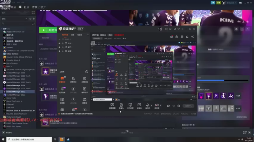Select the second scene tab in companion
The height and width of the screenshot is (142, 254).
pos(73,35)
